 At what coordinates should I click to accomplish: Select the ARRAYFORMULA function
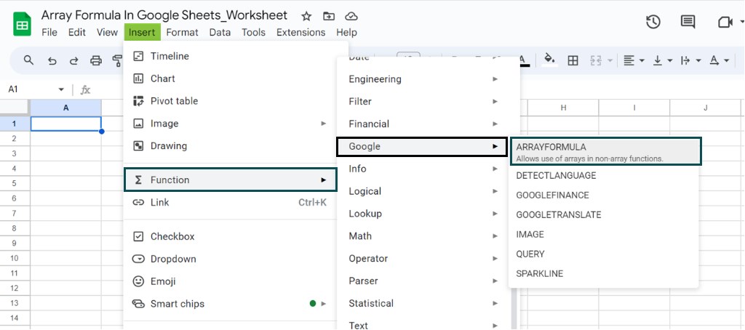[605, 151]
